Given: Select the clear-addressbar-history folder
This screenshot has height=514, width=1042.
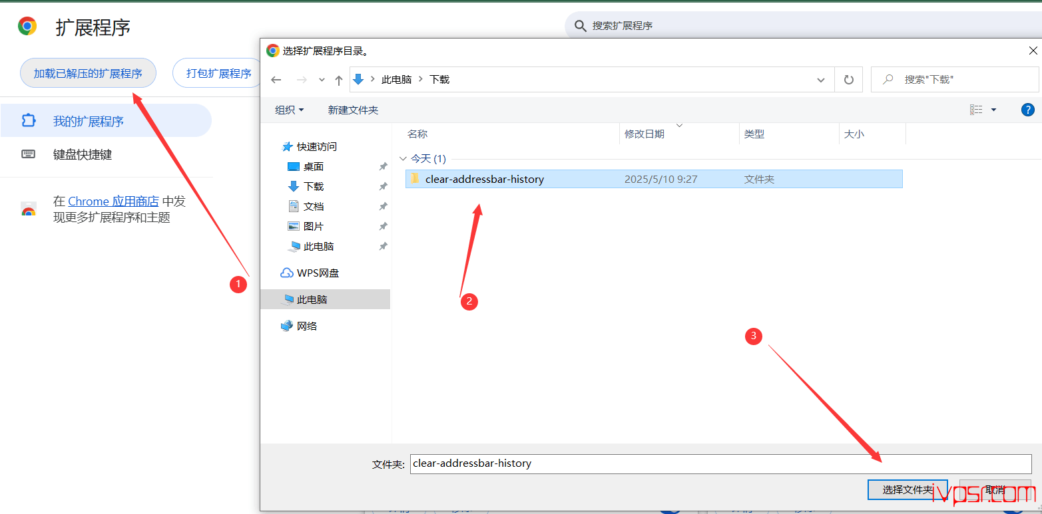Looking at the screenshot, I should point(484,179).
